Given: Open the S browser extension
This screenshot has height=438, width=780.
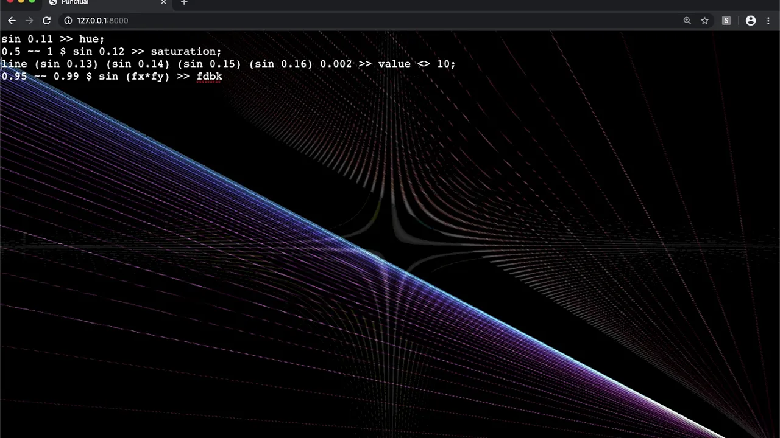Looking at the screenshot, I should pos(726,21).
